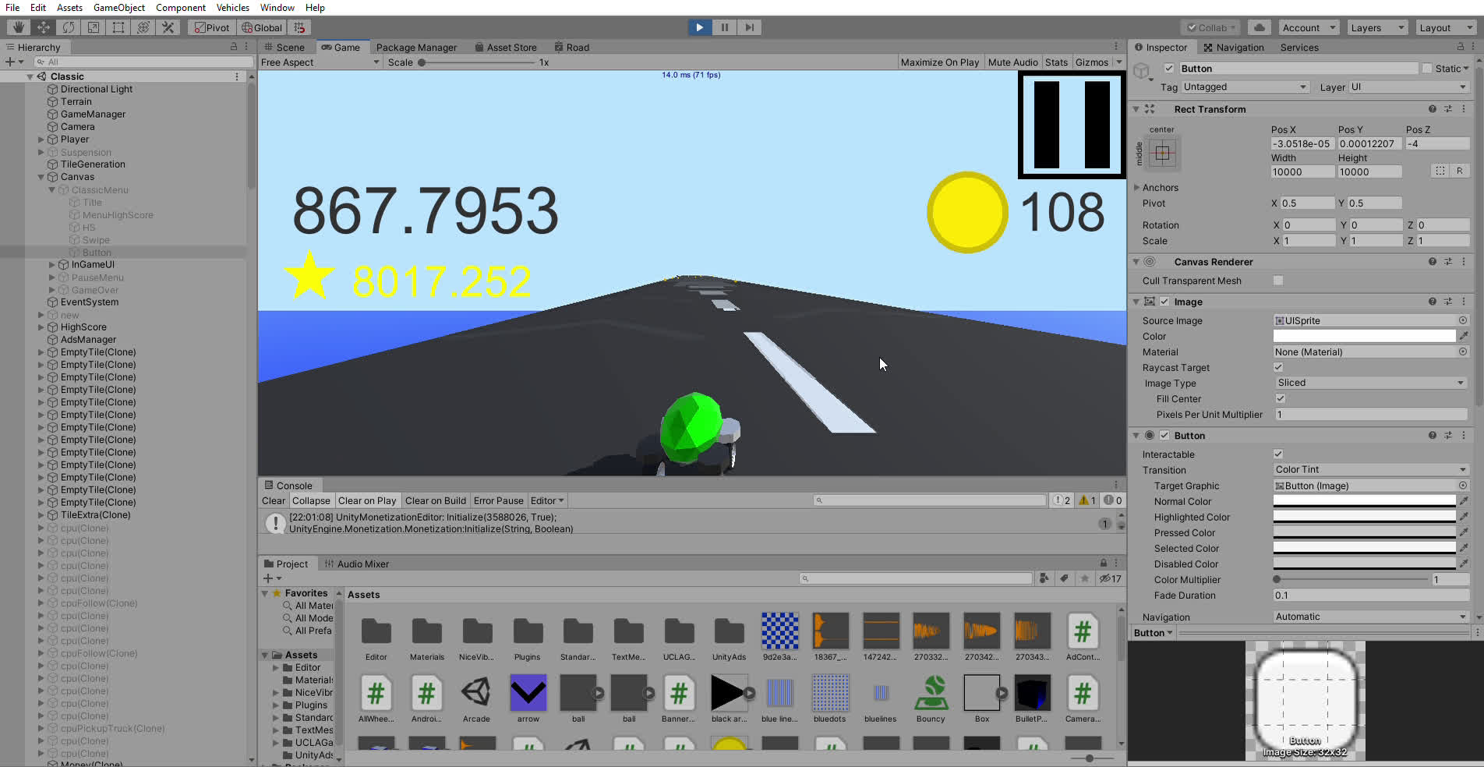Open the cloud services icon
Viewport: 1484px width, 767px height.
click(1259, 27)
